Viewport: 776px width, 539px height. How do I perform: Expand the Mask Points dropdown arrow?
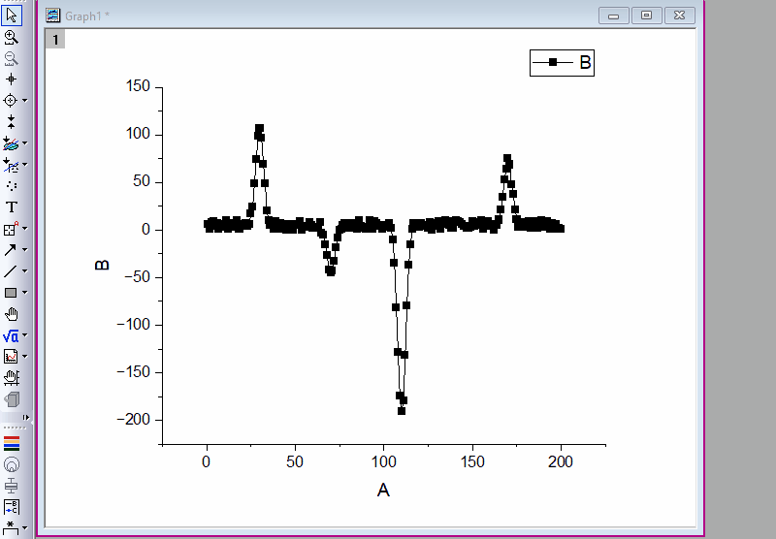pos(25,165)
